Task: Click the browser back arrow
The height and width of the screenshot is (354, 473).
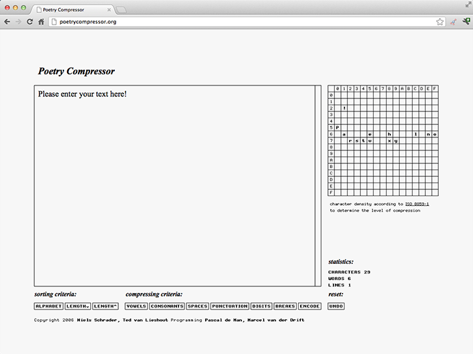Action: click(x=7, y=22)
